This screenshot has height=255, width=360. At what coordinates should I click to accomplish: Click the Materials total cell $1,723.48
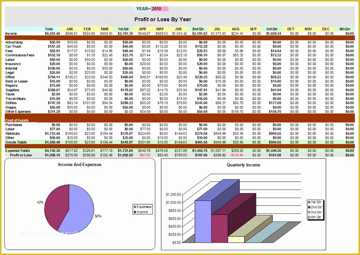coord(53,133)
